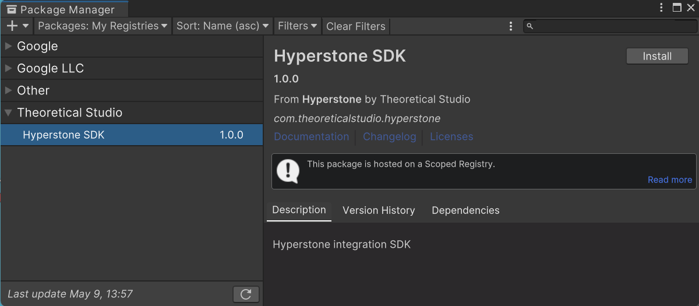Image resolution: width=699 pixels, height=306 pixels.
Task: Open the add package dropdown arrow
Action: pos(26,26)
